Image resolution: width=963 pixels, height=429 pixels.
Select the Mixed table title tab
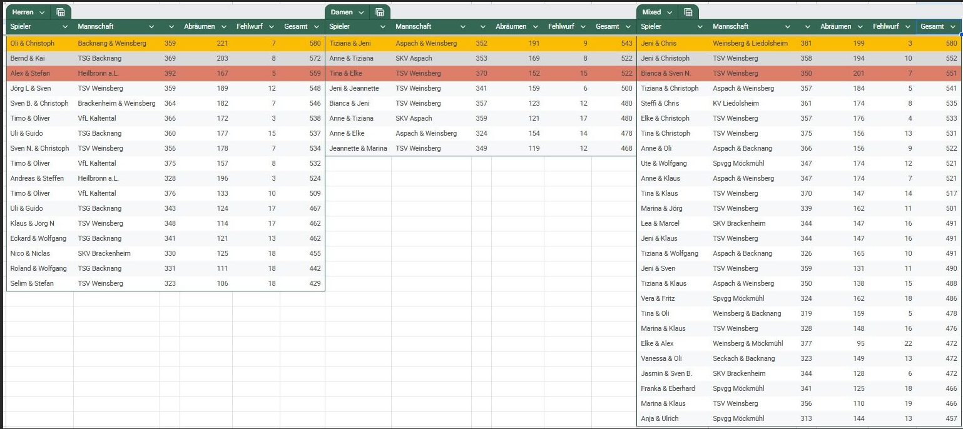[x=651, y=13]
